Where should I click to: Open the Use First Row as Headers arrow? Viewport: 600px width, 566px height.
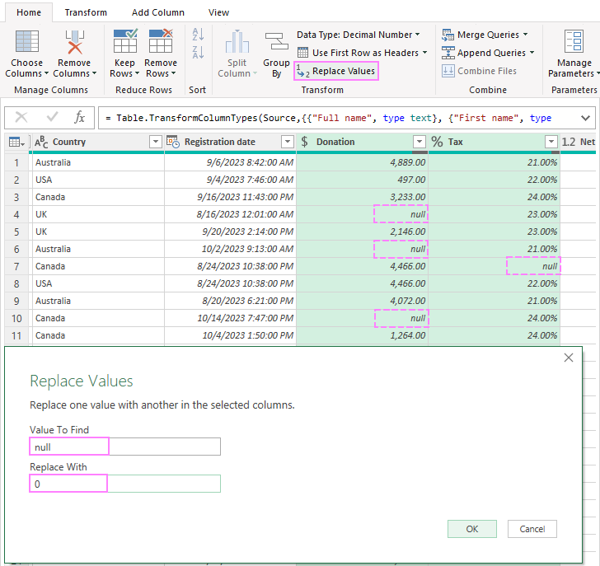click(x=424, y=53)
